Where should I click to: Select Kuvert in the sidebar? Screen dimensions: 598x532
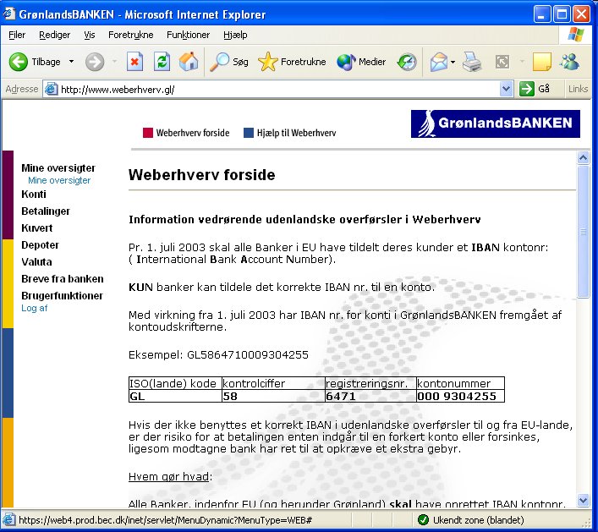coord(36,228)
